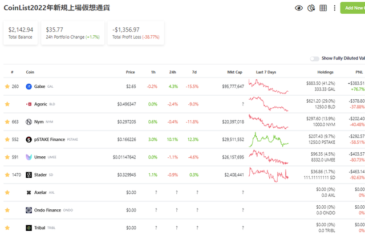365x236 pixels.
Task: Open the Stader coin page link
Action: [40, 175]
